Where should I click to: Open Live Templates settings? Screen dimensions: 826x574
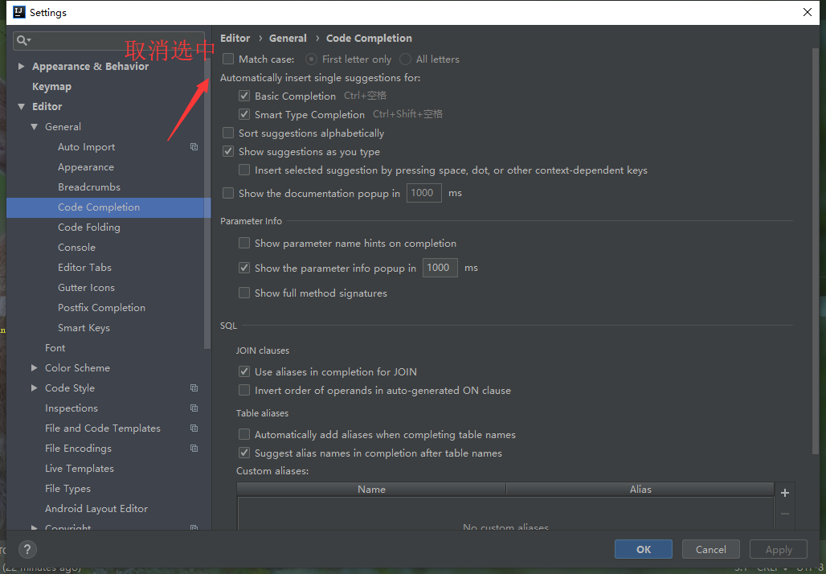point(80,468)
